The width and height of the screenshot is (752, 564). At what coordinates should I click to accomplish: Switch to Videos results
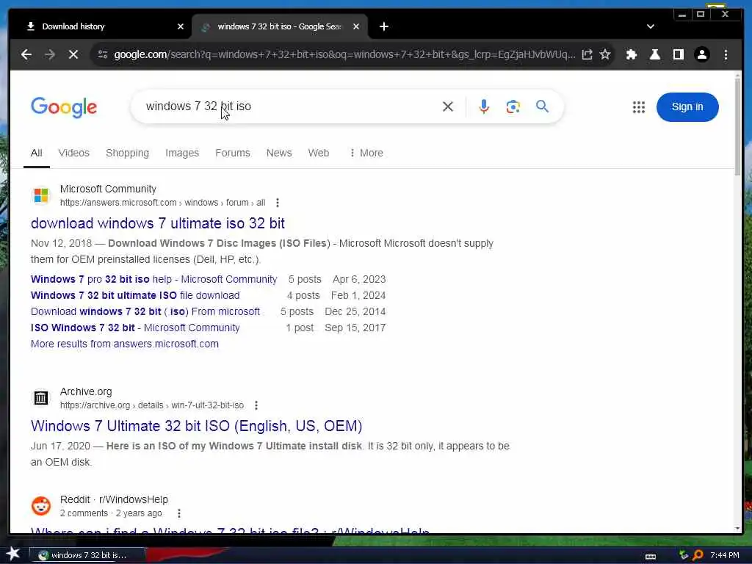point(74,153)
